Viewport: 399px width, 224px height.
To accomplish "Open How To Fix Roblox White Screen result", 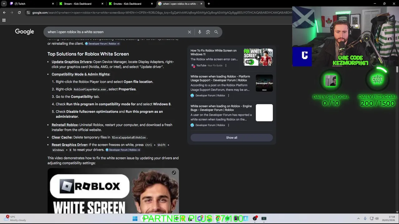I will click(x=214, y=52).
